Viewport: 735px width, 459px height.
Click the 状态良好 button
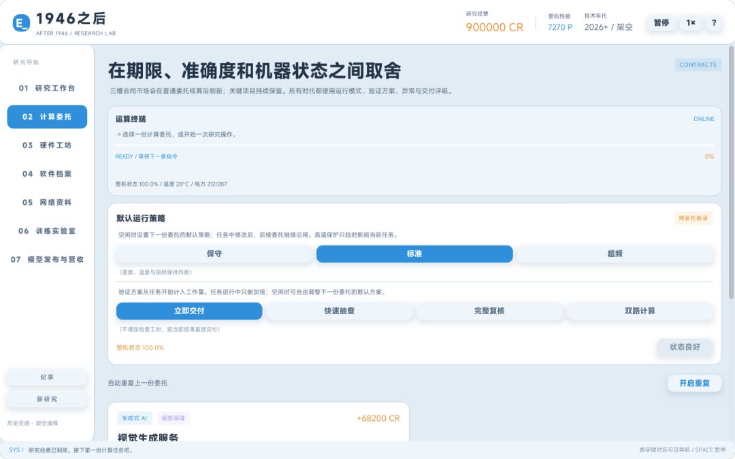click(x=685, y=347)
